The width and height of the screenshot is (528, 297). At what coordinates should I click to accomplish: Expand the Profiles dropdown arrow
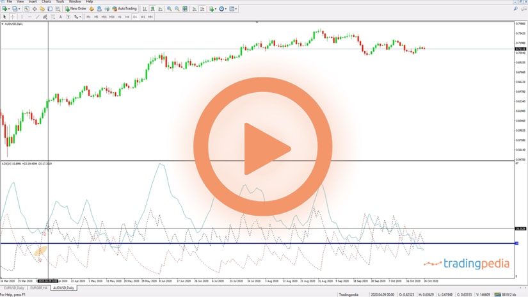[x=19, y=9]
